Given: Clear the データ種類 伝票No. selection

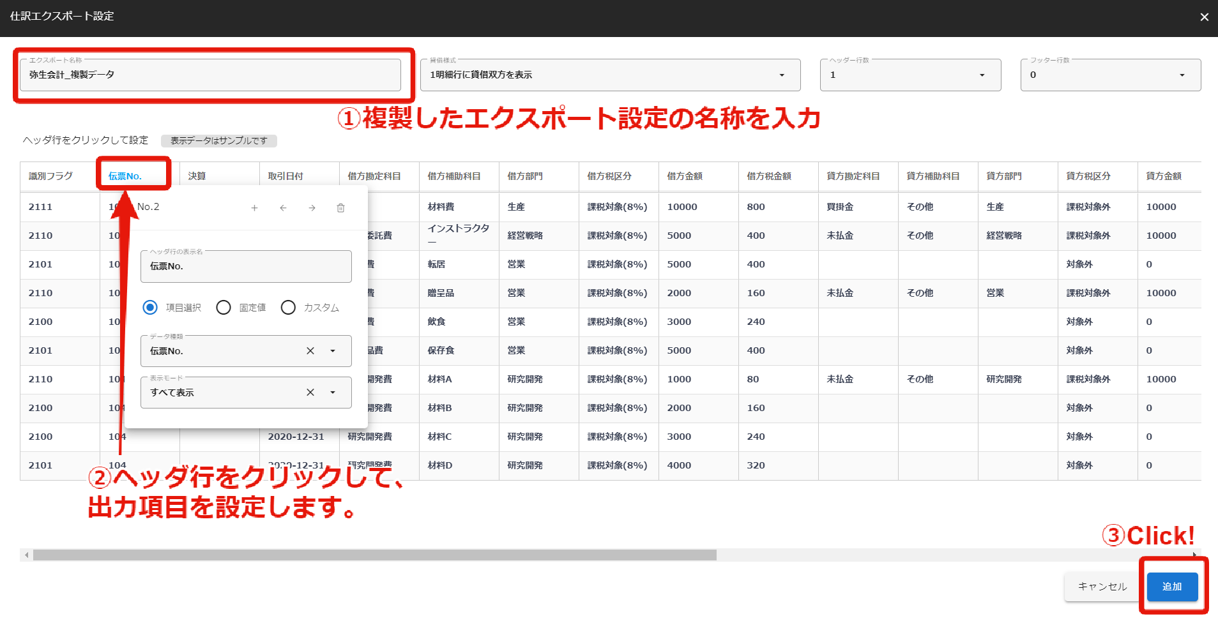Looking at the screenshot, I should [x=310, y=350].
